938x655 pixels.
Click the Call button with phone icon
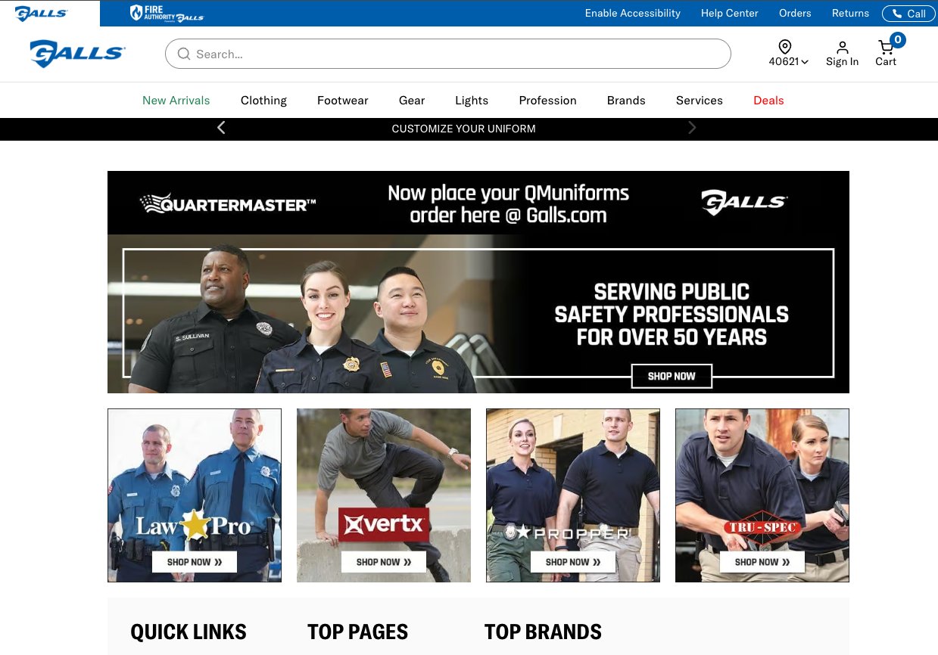(x=908, y=14)
